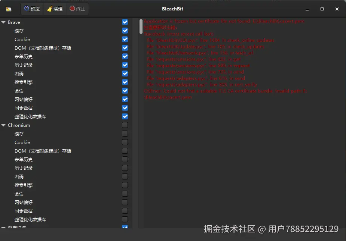Click the 清理 clean broom button

[x=55, y=9]
